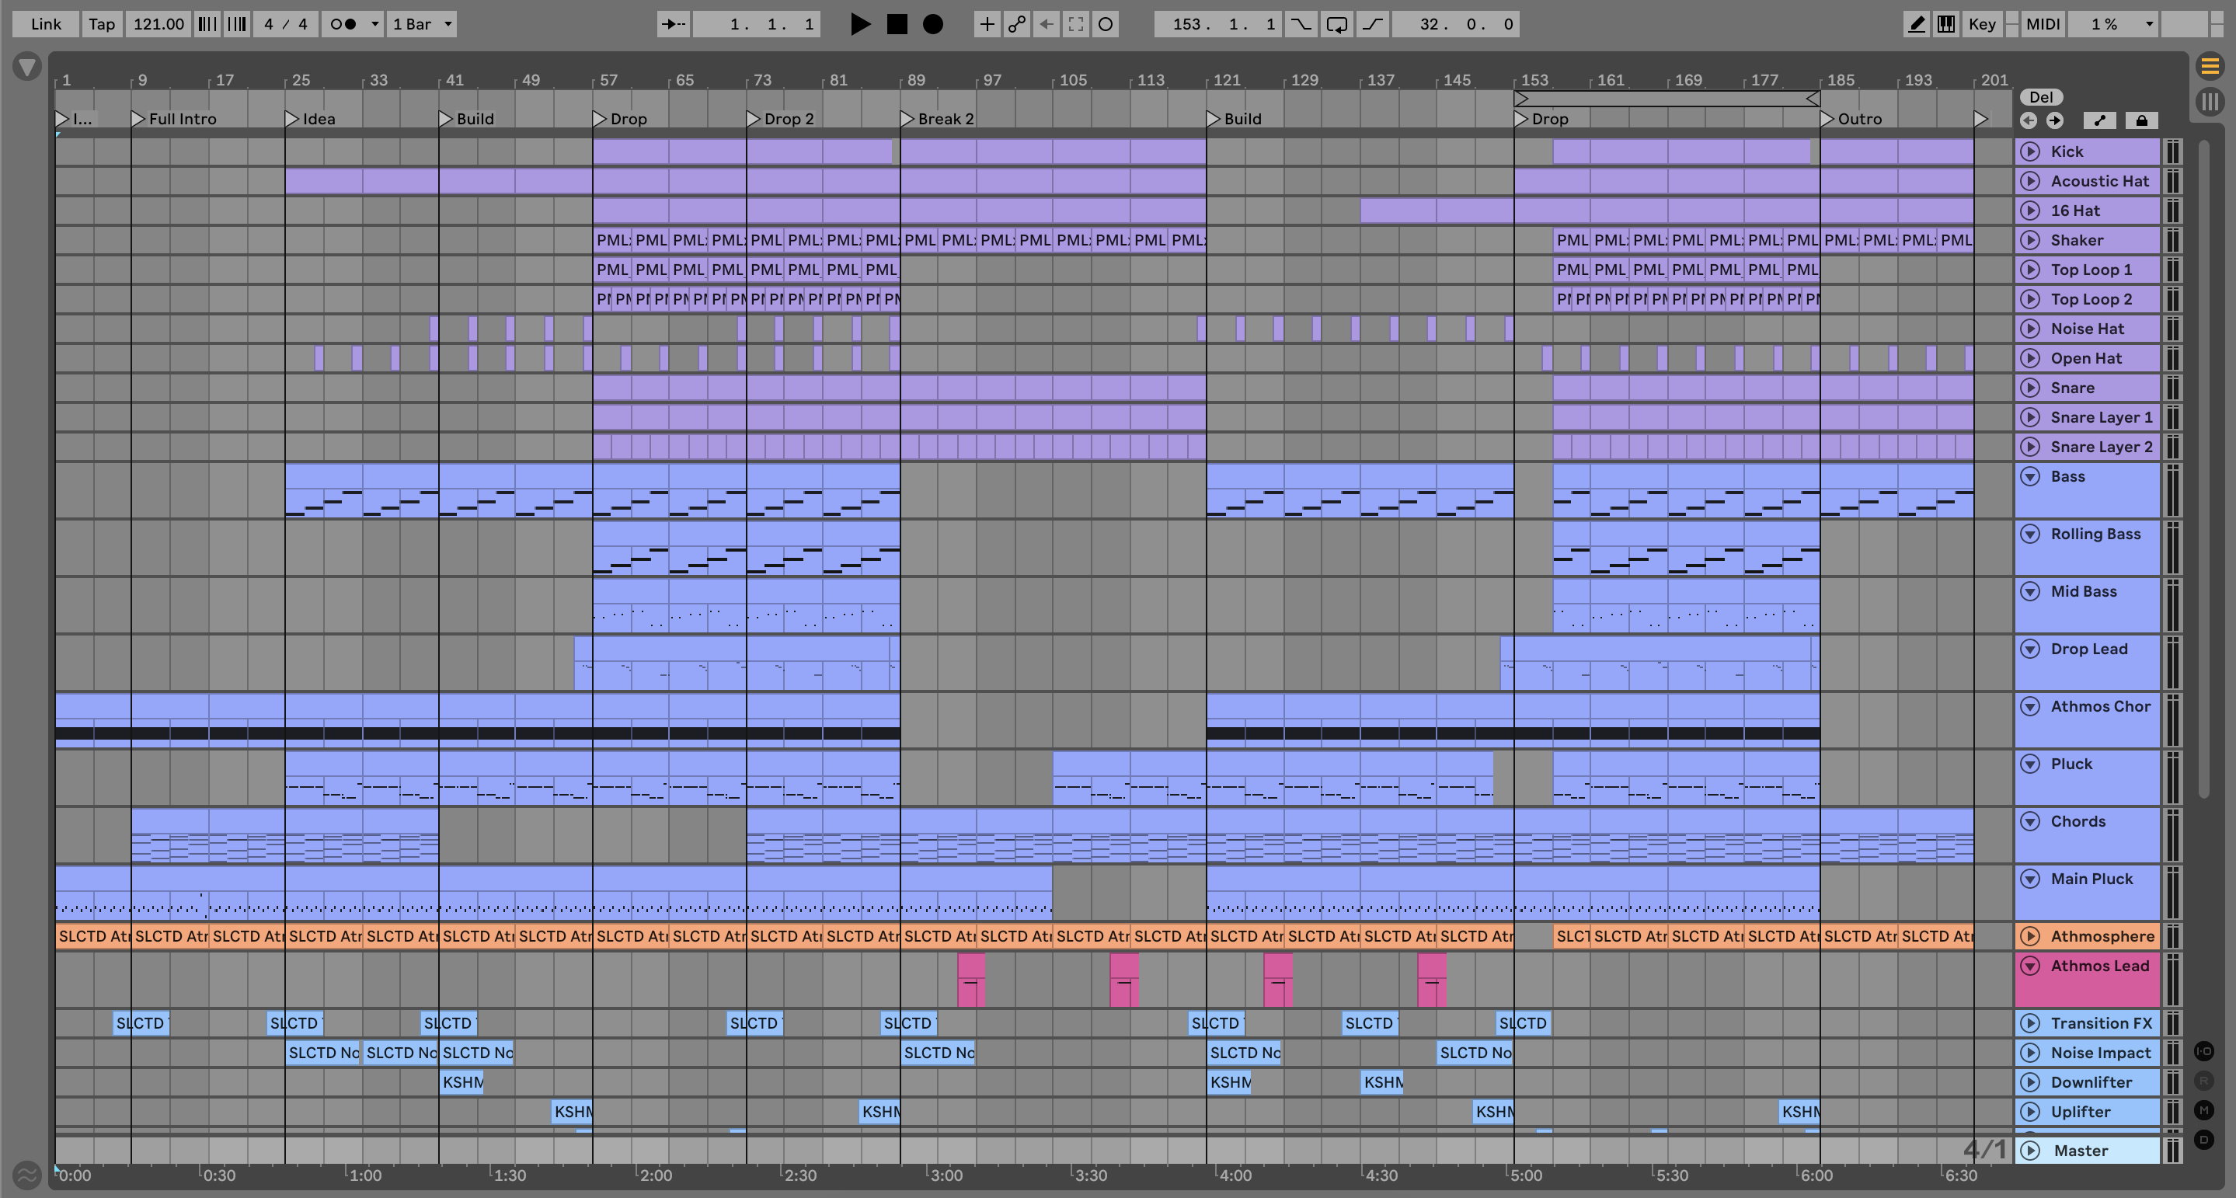Switch to Session View bars icon
The width and height of the screenshot is (2236, 1198).
[x=2210, y=103]
